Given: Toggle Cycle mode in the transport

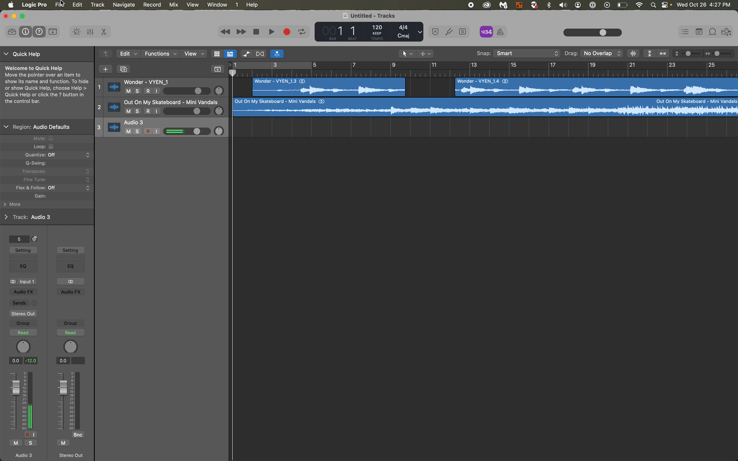Looking at the screenshot, I should (x=302, y=32).
